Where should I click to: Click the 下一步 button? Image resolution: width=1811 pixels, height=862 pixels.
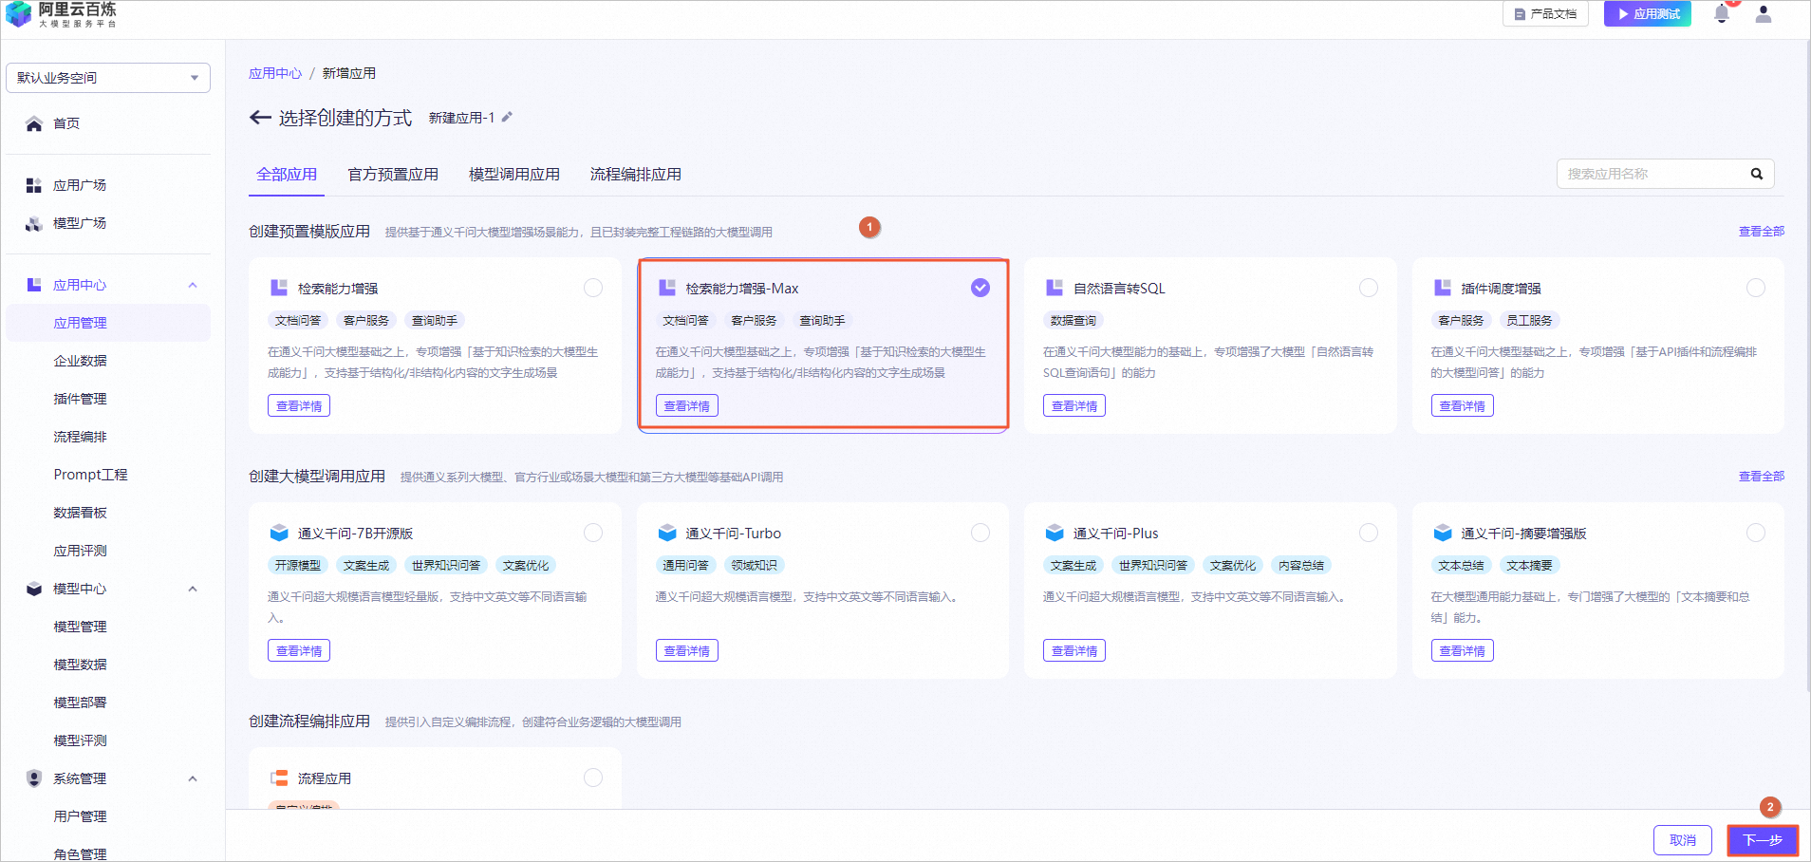tap(1763, 840)
